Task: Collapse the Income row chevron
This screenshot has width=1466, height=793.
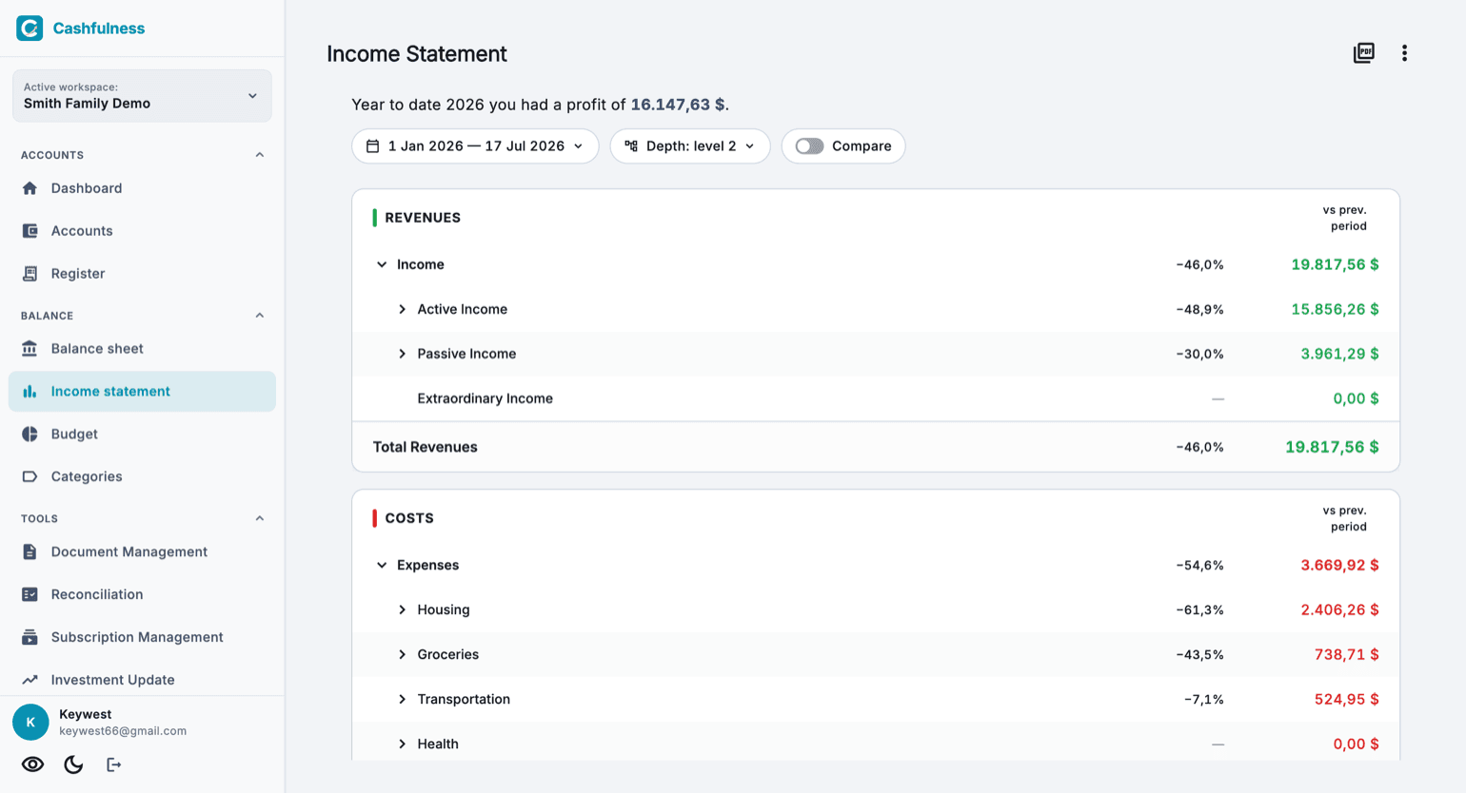Action: [382, 265]
